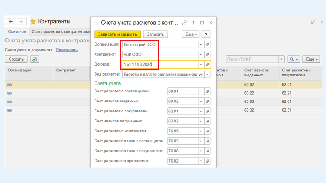Click the Создать button
This screenshot has width=326, height=183.
click(x=16, y=59)
